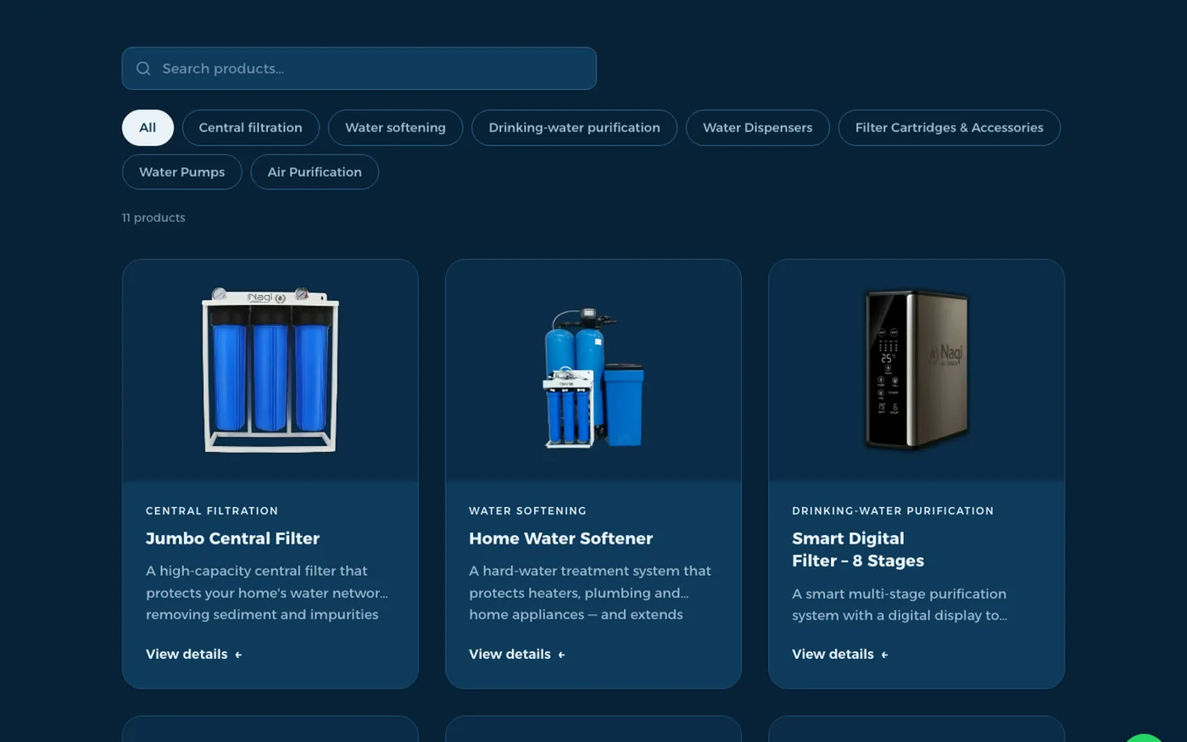Filter by Water Pumps
The image size is (1187, 742).
pos(181,172)
